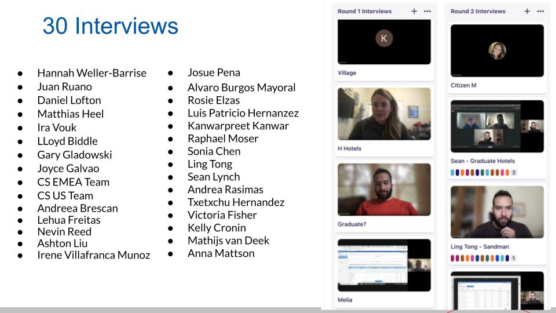Click tag color dots on Sean card
The height and width of the screenshot is (313, 556).
(x=479, y=172)
